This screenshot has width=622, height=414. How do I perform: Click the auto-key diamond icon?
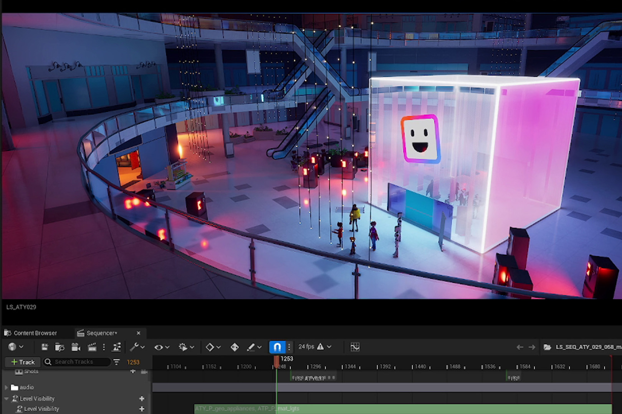pyautogui.click(x=234, y=347)
